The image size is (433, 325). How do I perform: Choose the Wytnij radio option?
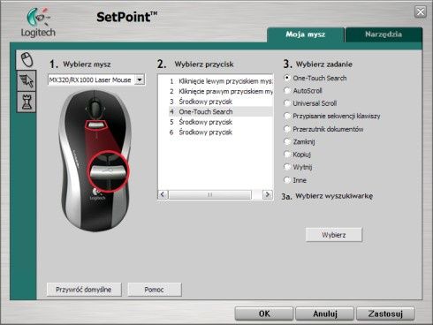[x=287, y=167]
